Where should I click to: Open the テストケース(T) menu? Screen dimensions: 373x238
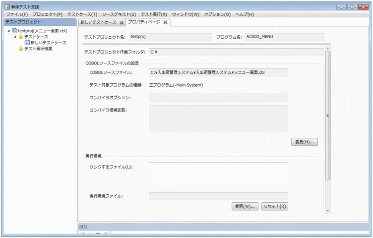[x=82, y=14]
